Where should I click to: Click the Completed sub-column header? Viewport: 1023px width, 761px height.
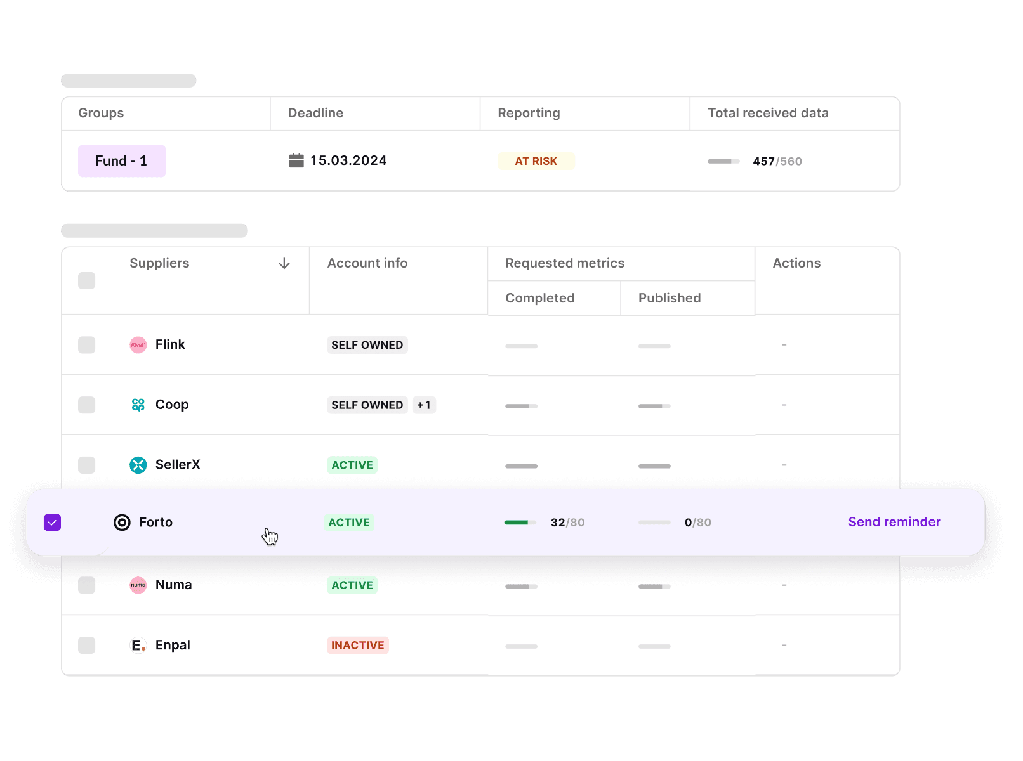coord(540,298)
